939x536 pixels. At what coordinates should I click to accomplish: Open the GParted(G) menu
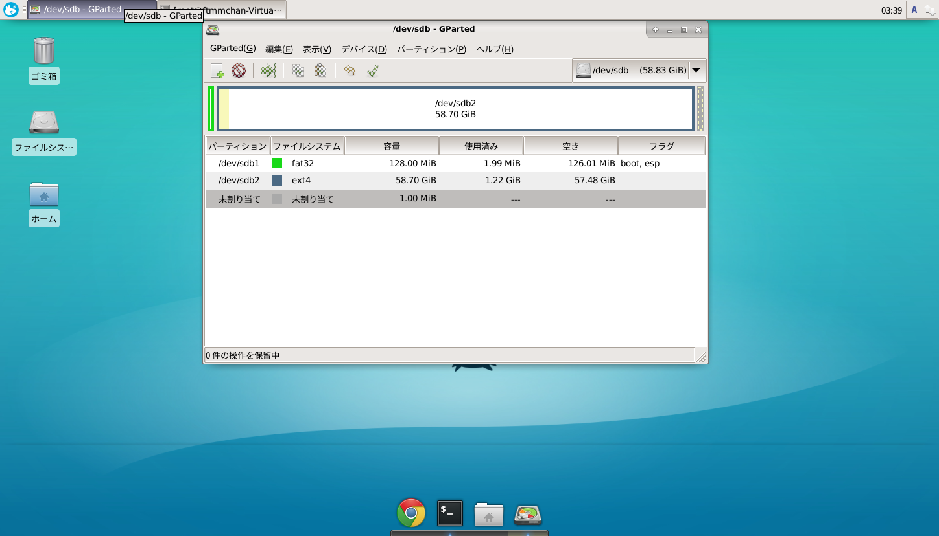pyautogui.click(x=233, y=49)
